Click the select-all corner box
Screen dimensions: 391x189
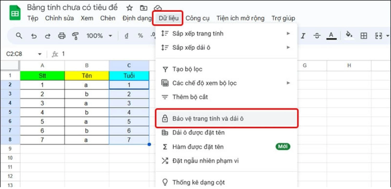pos(10,66)
